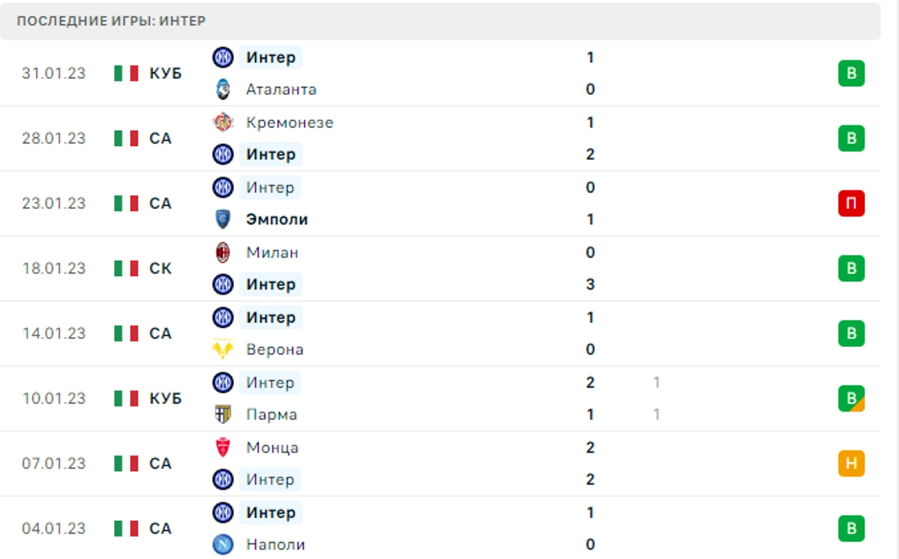Open the Аталанта team link
Image resolution: width=899 pixels, height=559 pixels.
pos(281,89)
